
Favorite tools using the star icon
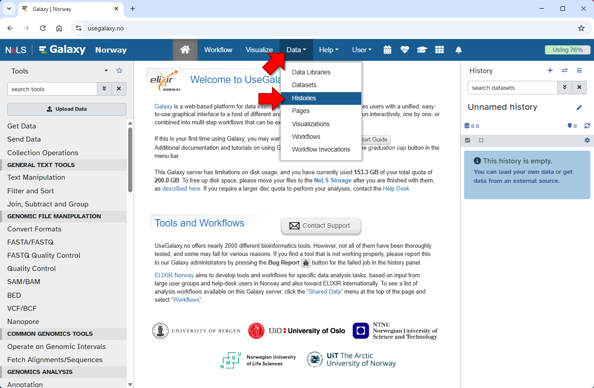pyautogui.click(x=120, y=71)
